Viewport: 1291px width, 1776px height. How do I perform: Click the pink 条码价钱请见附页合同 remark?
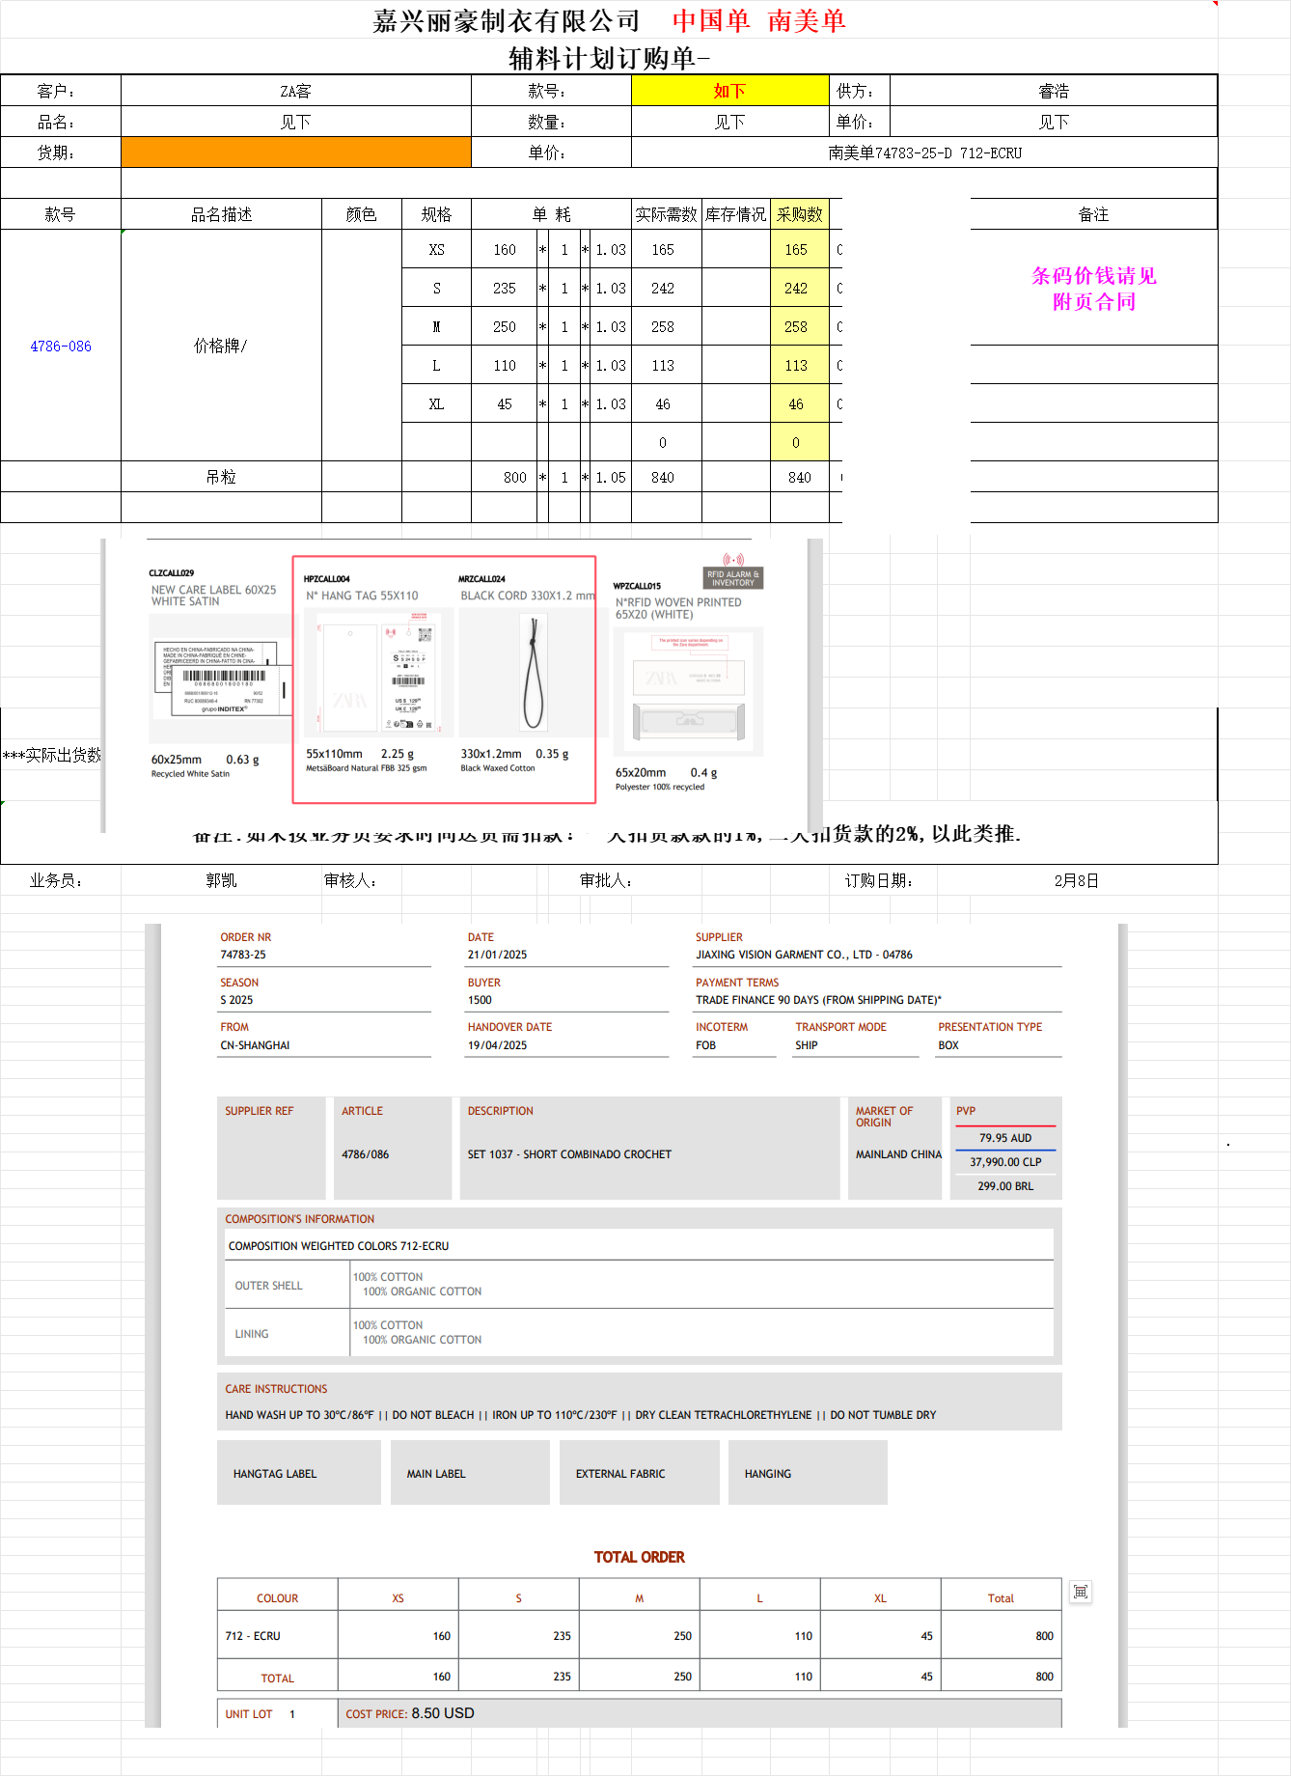tap(1093, 289)
